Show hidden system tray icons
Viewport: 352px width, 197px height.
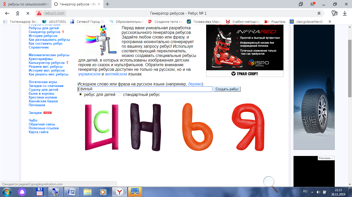(x=312, y=192)
